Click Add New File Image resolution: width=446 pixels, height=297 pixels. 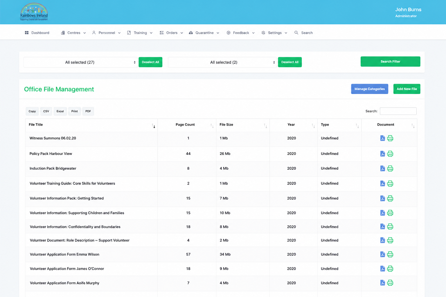tap(407, 89)
